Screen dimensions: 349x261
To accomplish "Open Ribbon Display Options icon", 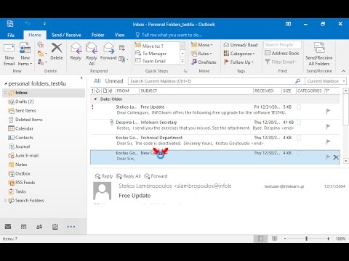I will [288, 24].
